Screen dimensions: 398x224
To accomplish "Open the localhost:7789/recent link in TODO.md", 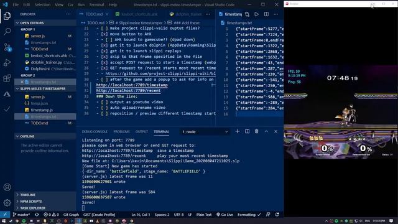I will 128,90.
